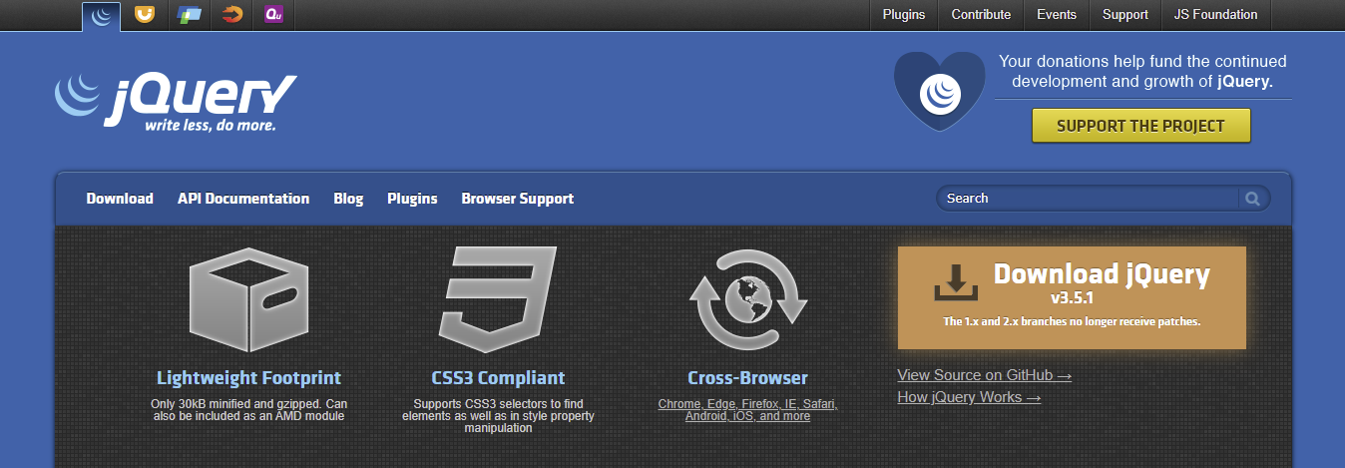Open Browser Support navigation item
Screen dimensions: 1345x468
517,199
